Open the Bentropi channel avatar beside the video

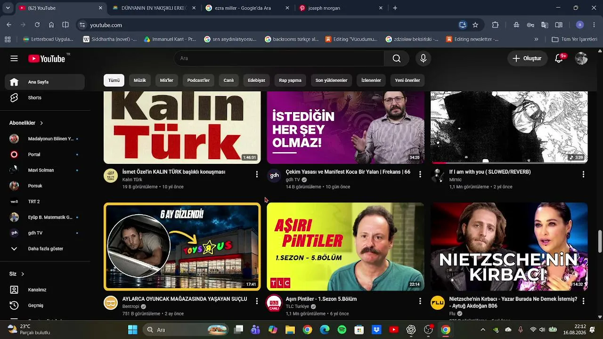point(111,303)
